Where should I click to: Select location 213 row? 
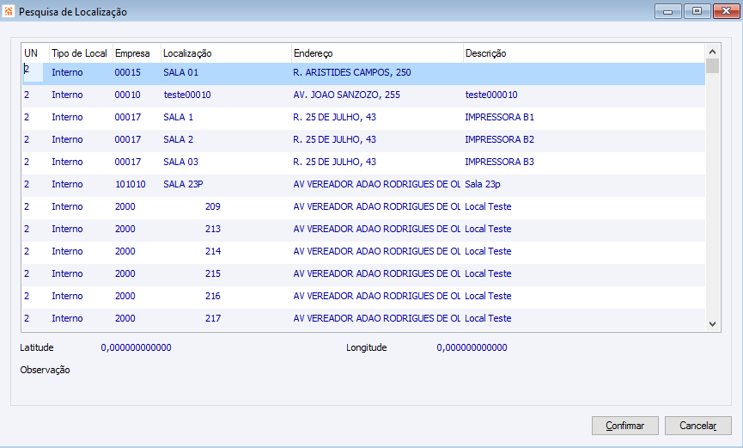click(363, 229)
